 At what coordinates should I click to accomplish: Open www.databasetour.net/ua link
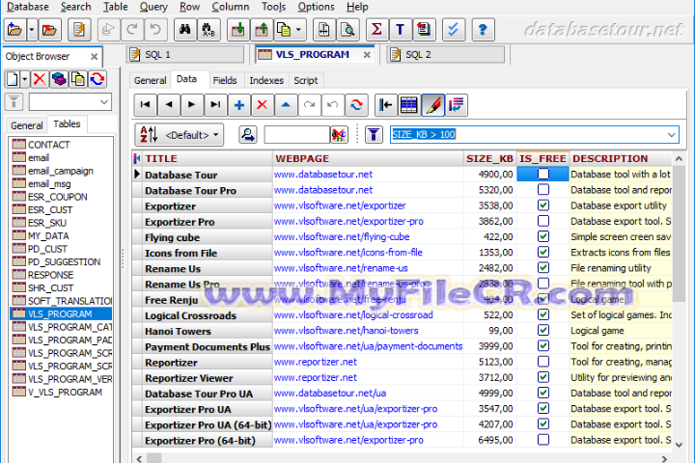coord(330,393)
